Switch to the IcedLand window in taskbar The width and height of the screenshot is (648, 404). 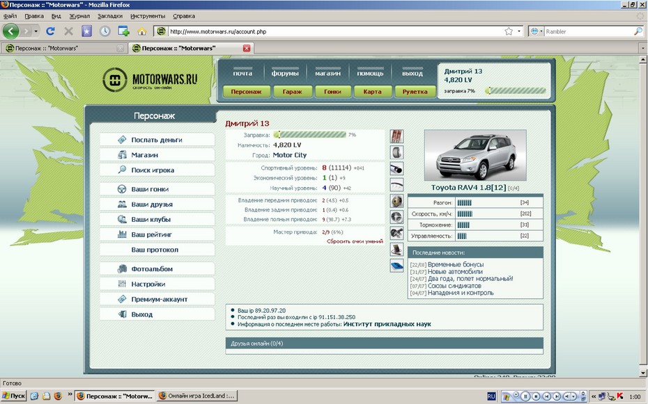point(196,396)
